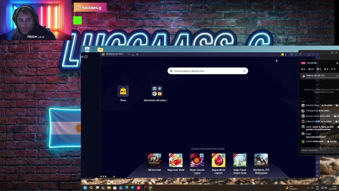Click Saludar next to Tomek
This screenshot has width=339, height=191.
332,141
